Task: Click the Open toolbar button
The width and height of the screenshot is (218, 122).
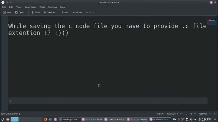Action: (20, 12)
